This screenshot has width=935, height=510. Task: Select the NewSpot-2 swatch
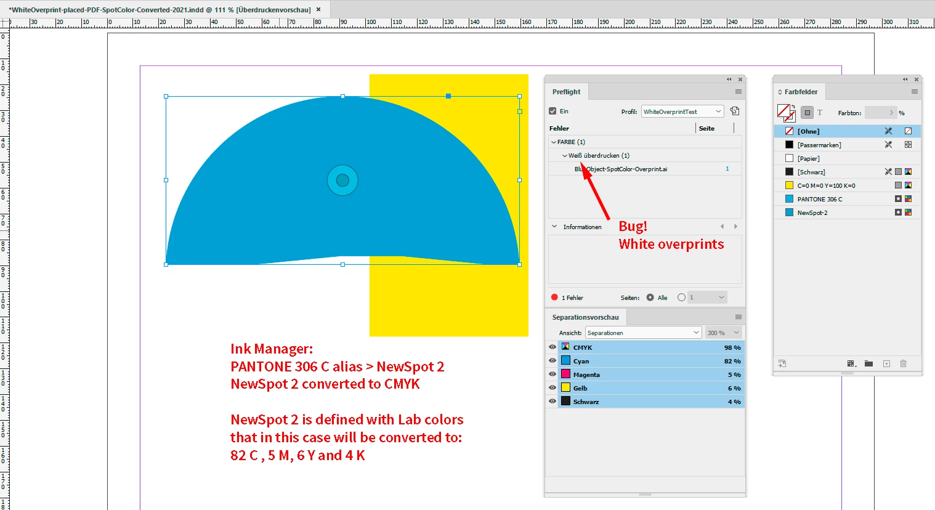click(847, 212)
